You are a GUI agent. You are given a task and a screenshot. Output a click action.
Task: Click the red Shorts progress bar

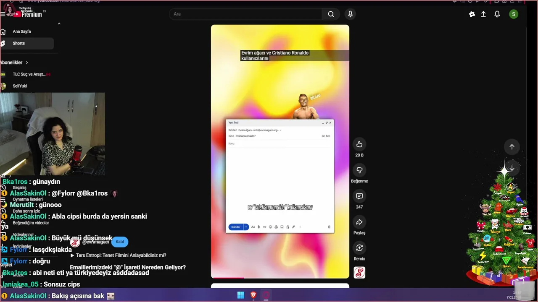(x=228, y=278)
